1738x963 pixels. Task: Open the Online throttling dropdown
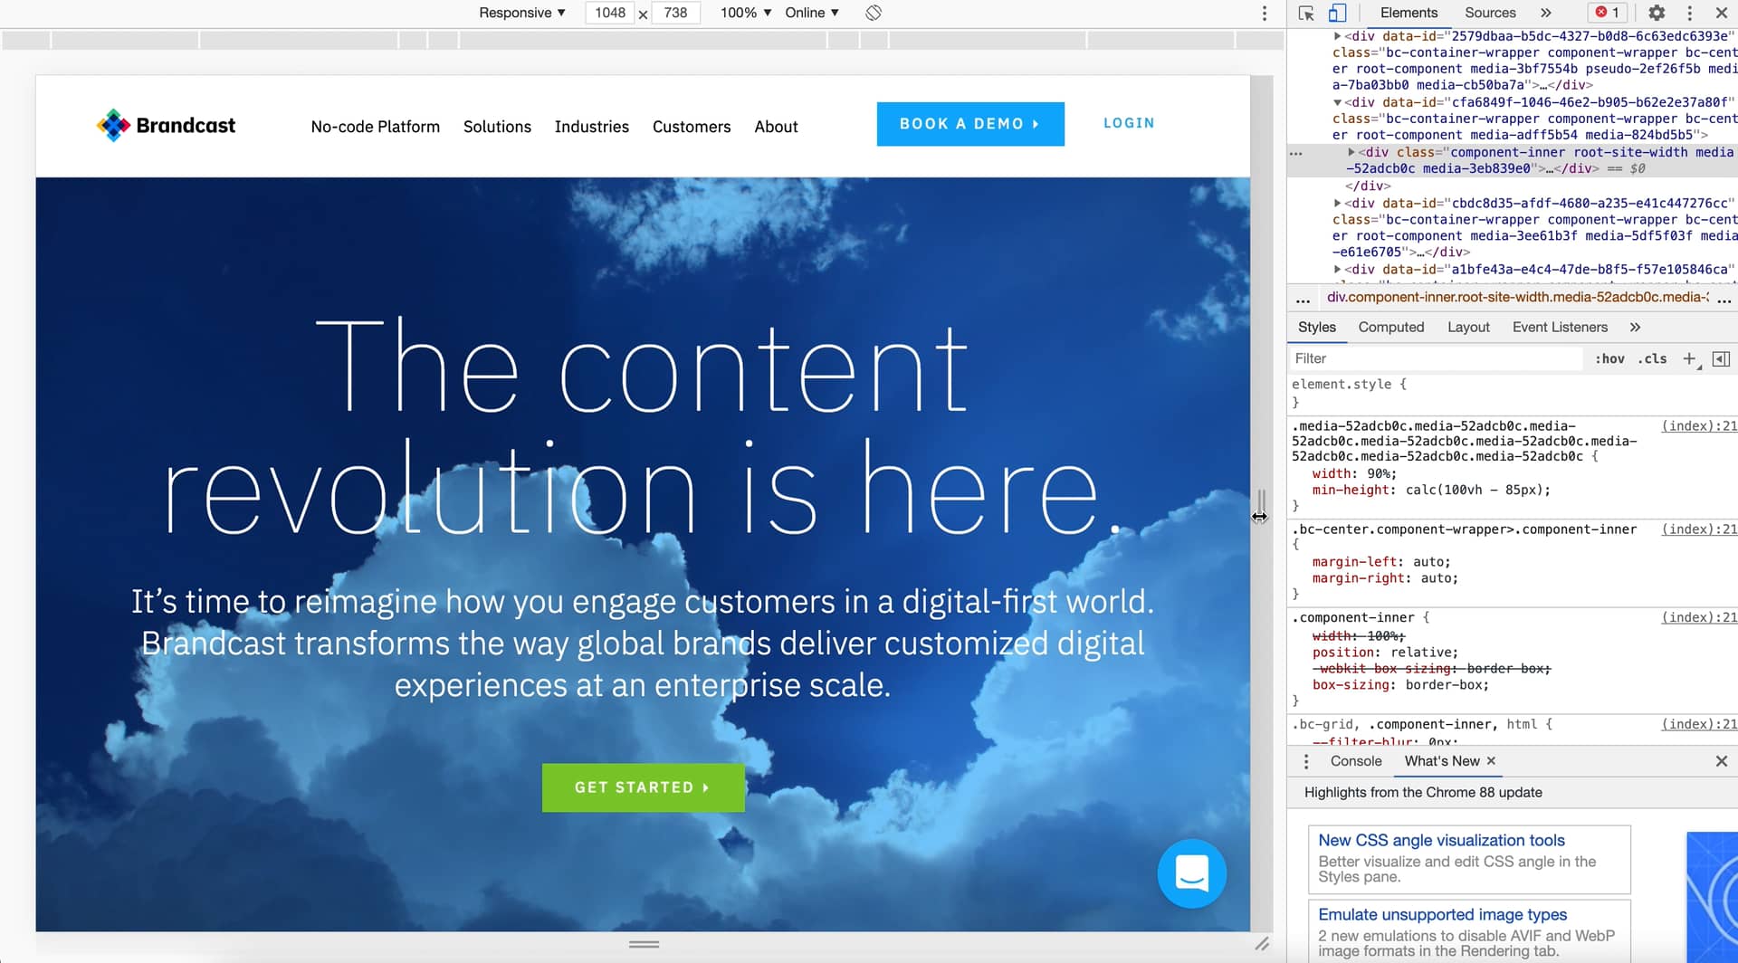click(812, 13)
